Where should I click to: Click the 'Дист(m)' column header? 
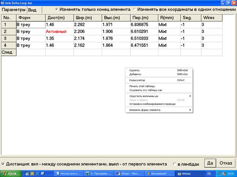click(59, 18)
